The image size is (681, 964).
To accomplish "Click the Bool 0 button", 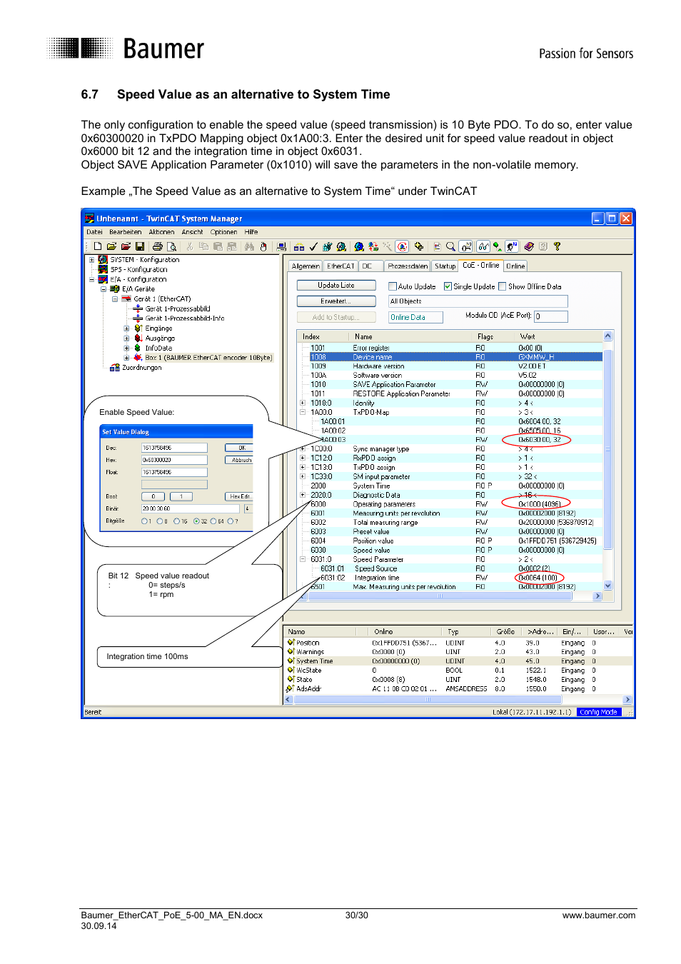I will pos(153,496).
